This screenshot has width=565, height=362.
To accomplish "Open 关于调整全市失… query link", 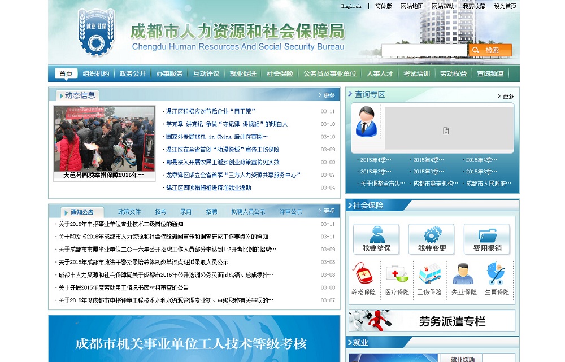I will click(x=383, y=184).
